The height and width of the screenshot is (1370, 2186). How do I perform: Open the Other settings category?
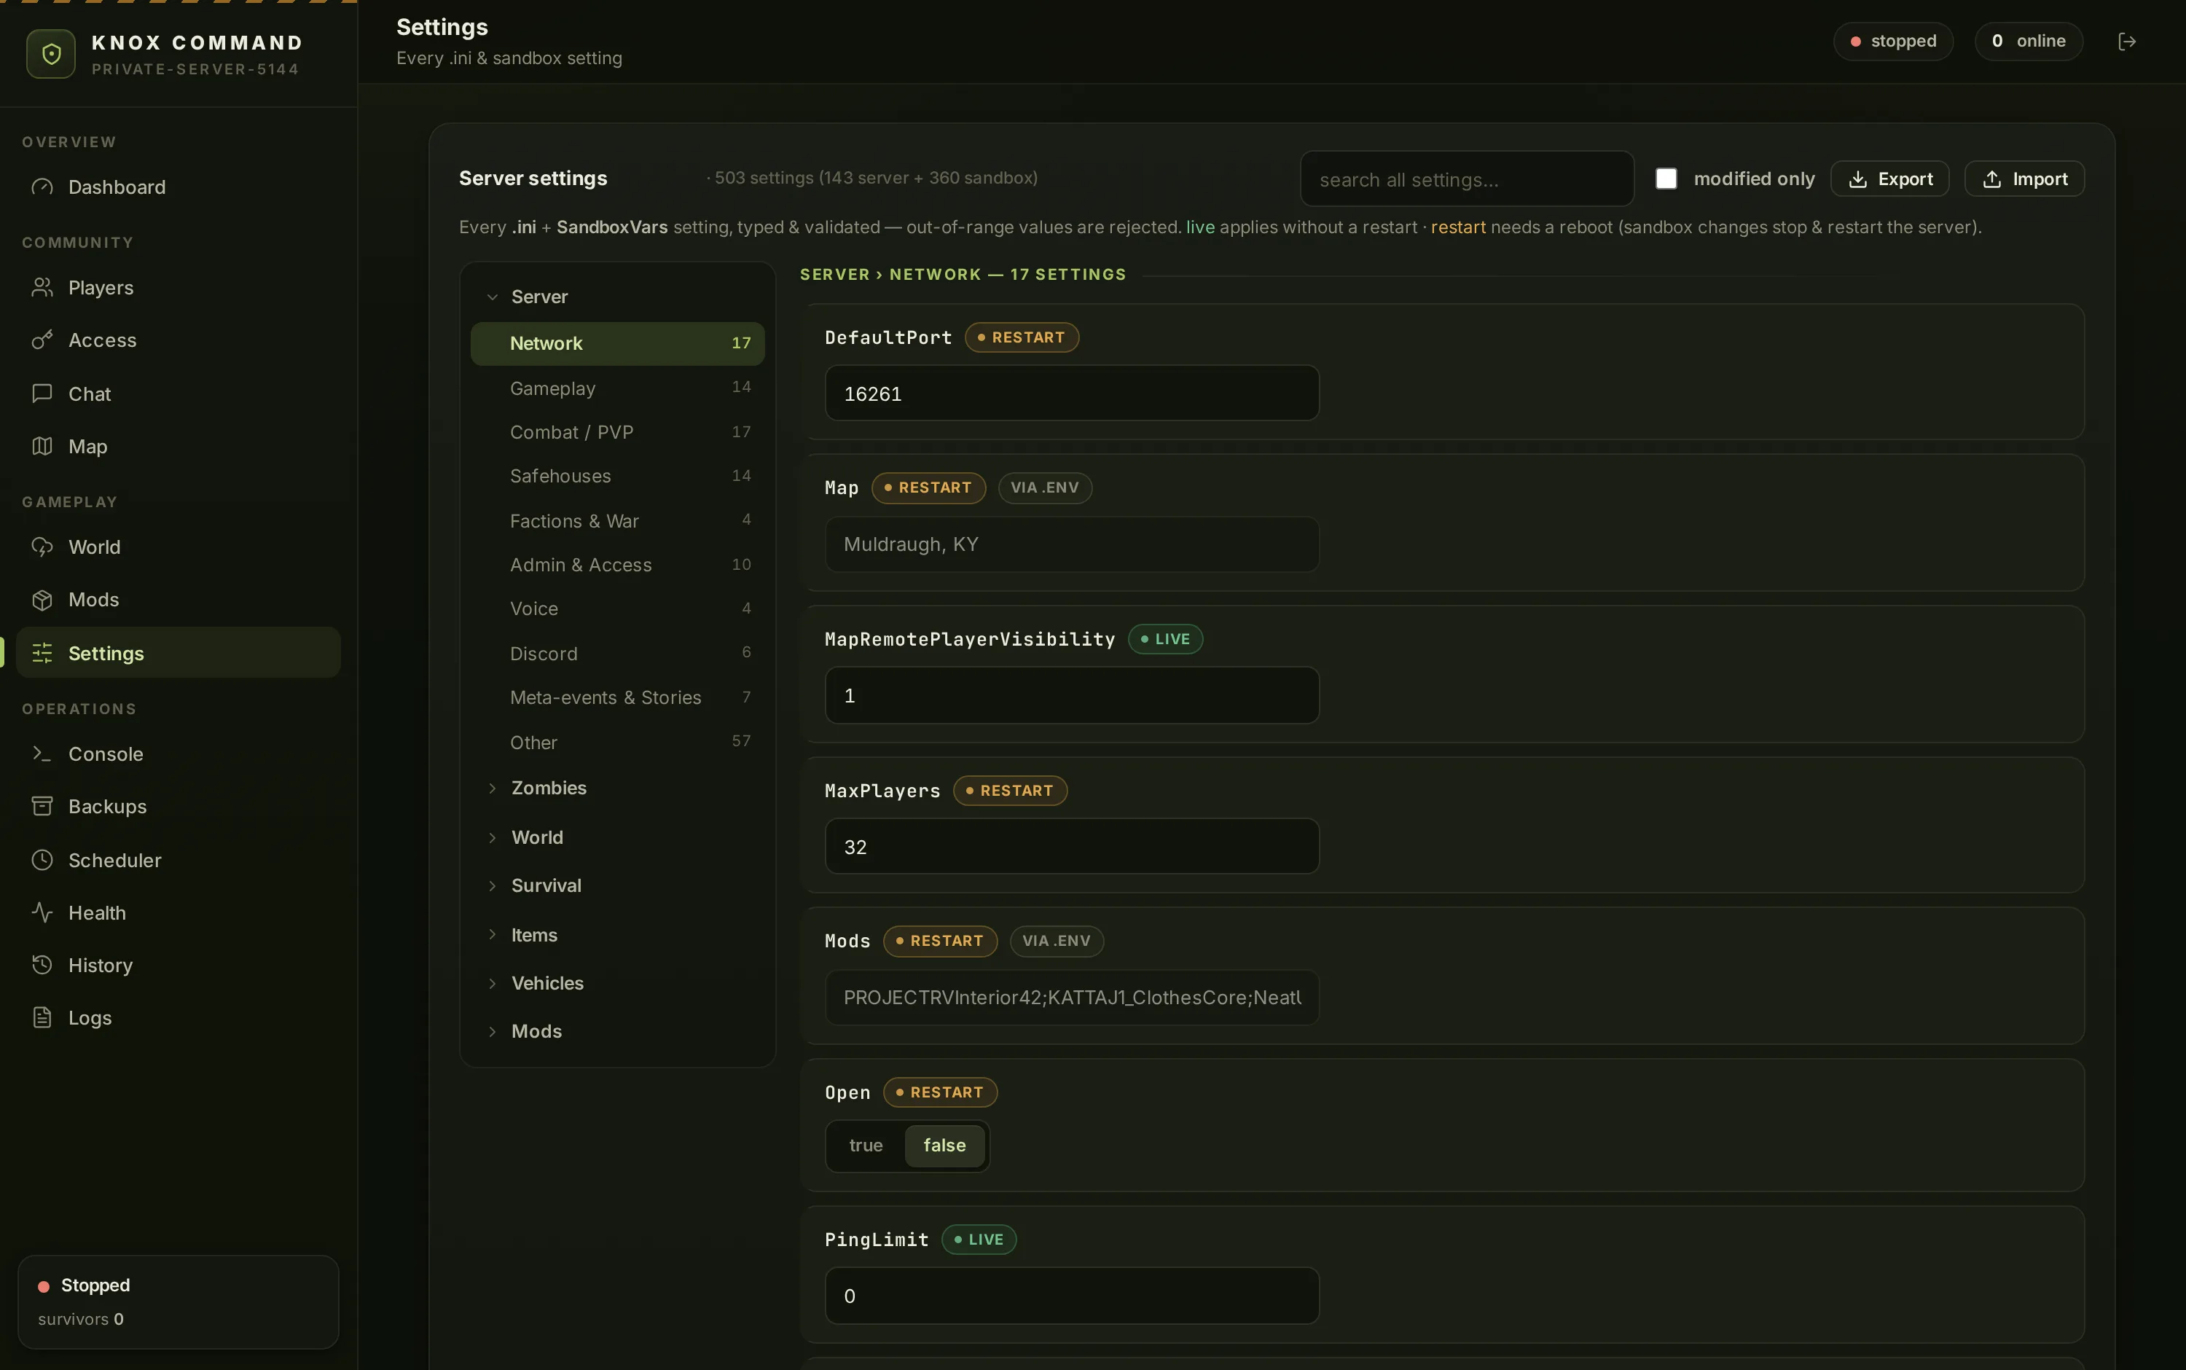pyautogui.click(x=618, y=741)
